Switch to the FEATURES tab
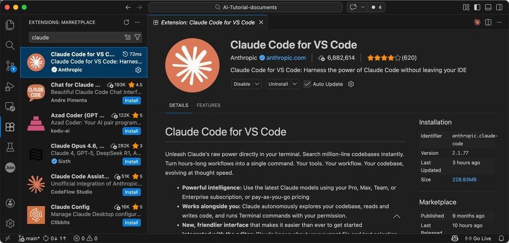Viewport: 509px width, 243px height. (x=208, y=105)
